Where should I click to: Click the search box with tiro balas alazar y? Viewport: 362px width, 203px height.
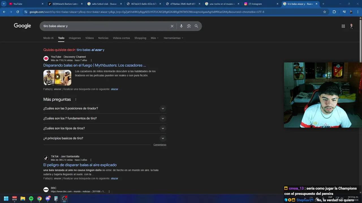(x=105, y=26)
